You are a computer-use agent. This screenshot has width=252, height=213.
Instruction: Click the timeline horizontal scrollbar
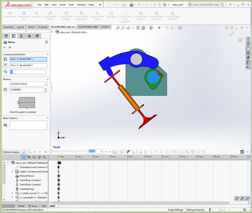[140, 203]
